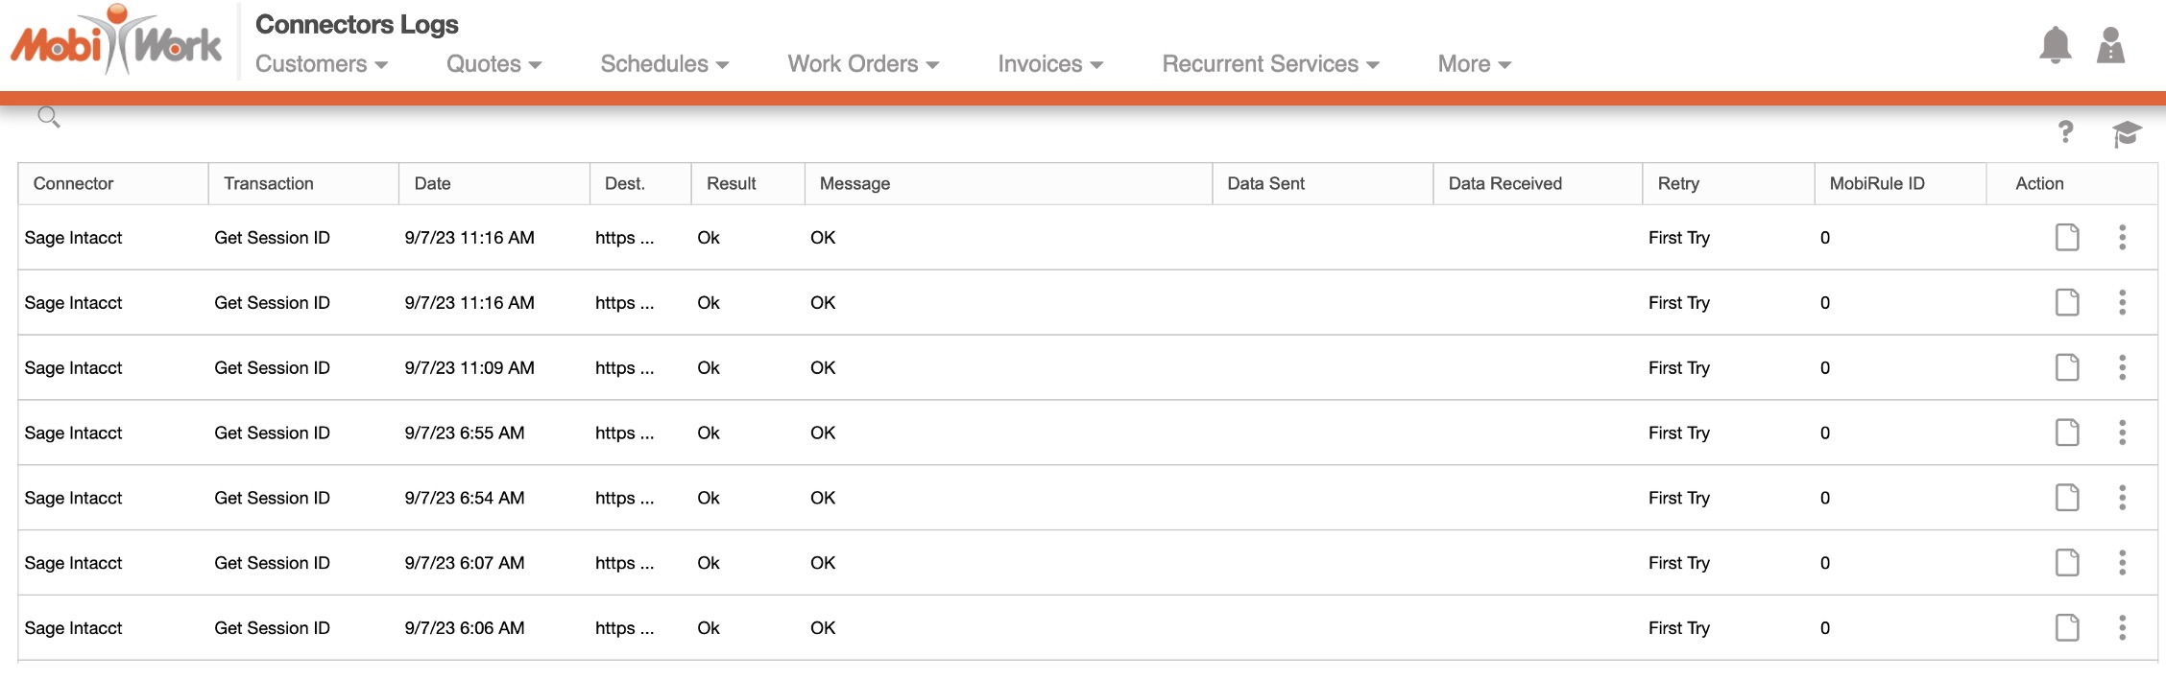Open document icon for first log row
This screenshot has height=679, width=2166.
2067,237
